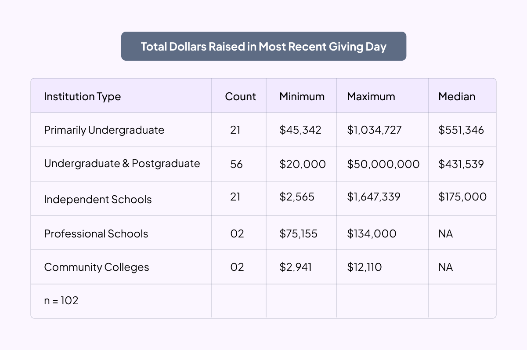Click the Count column header
The image size is (527, 350).
[x=240, y=96]
